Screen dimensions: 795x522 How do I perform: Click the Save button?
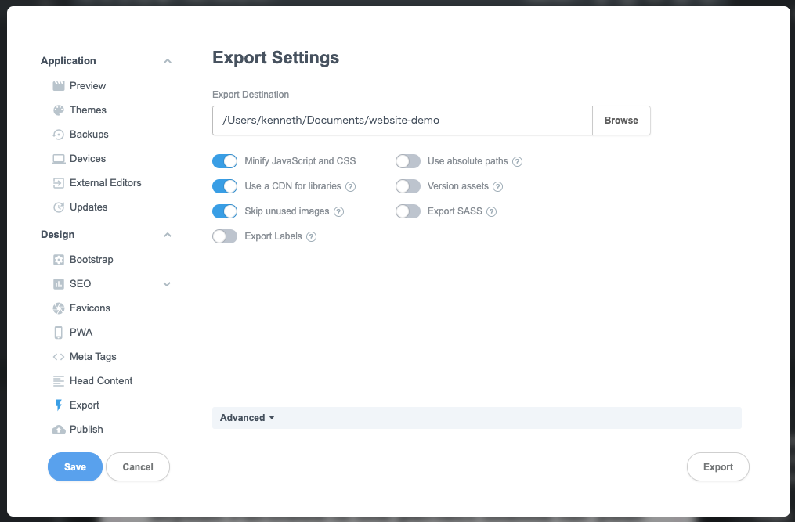click(74, 466)
